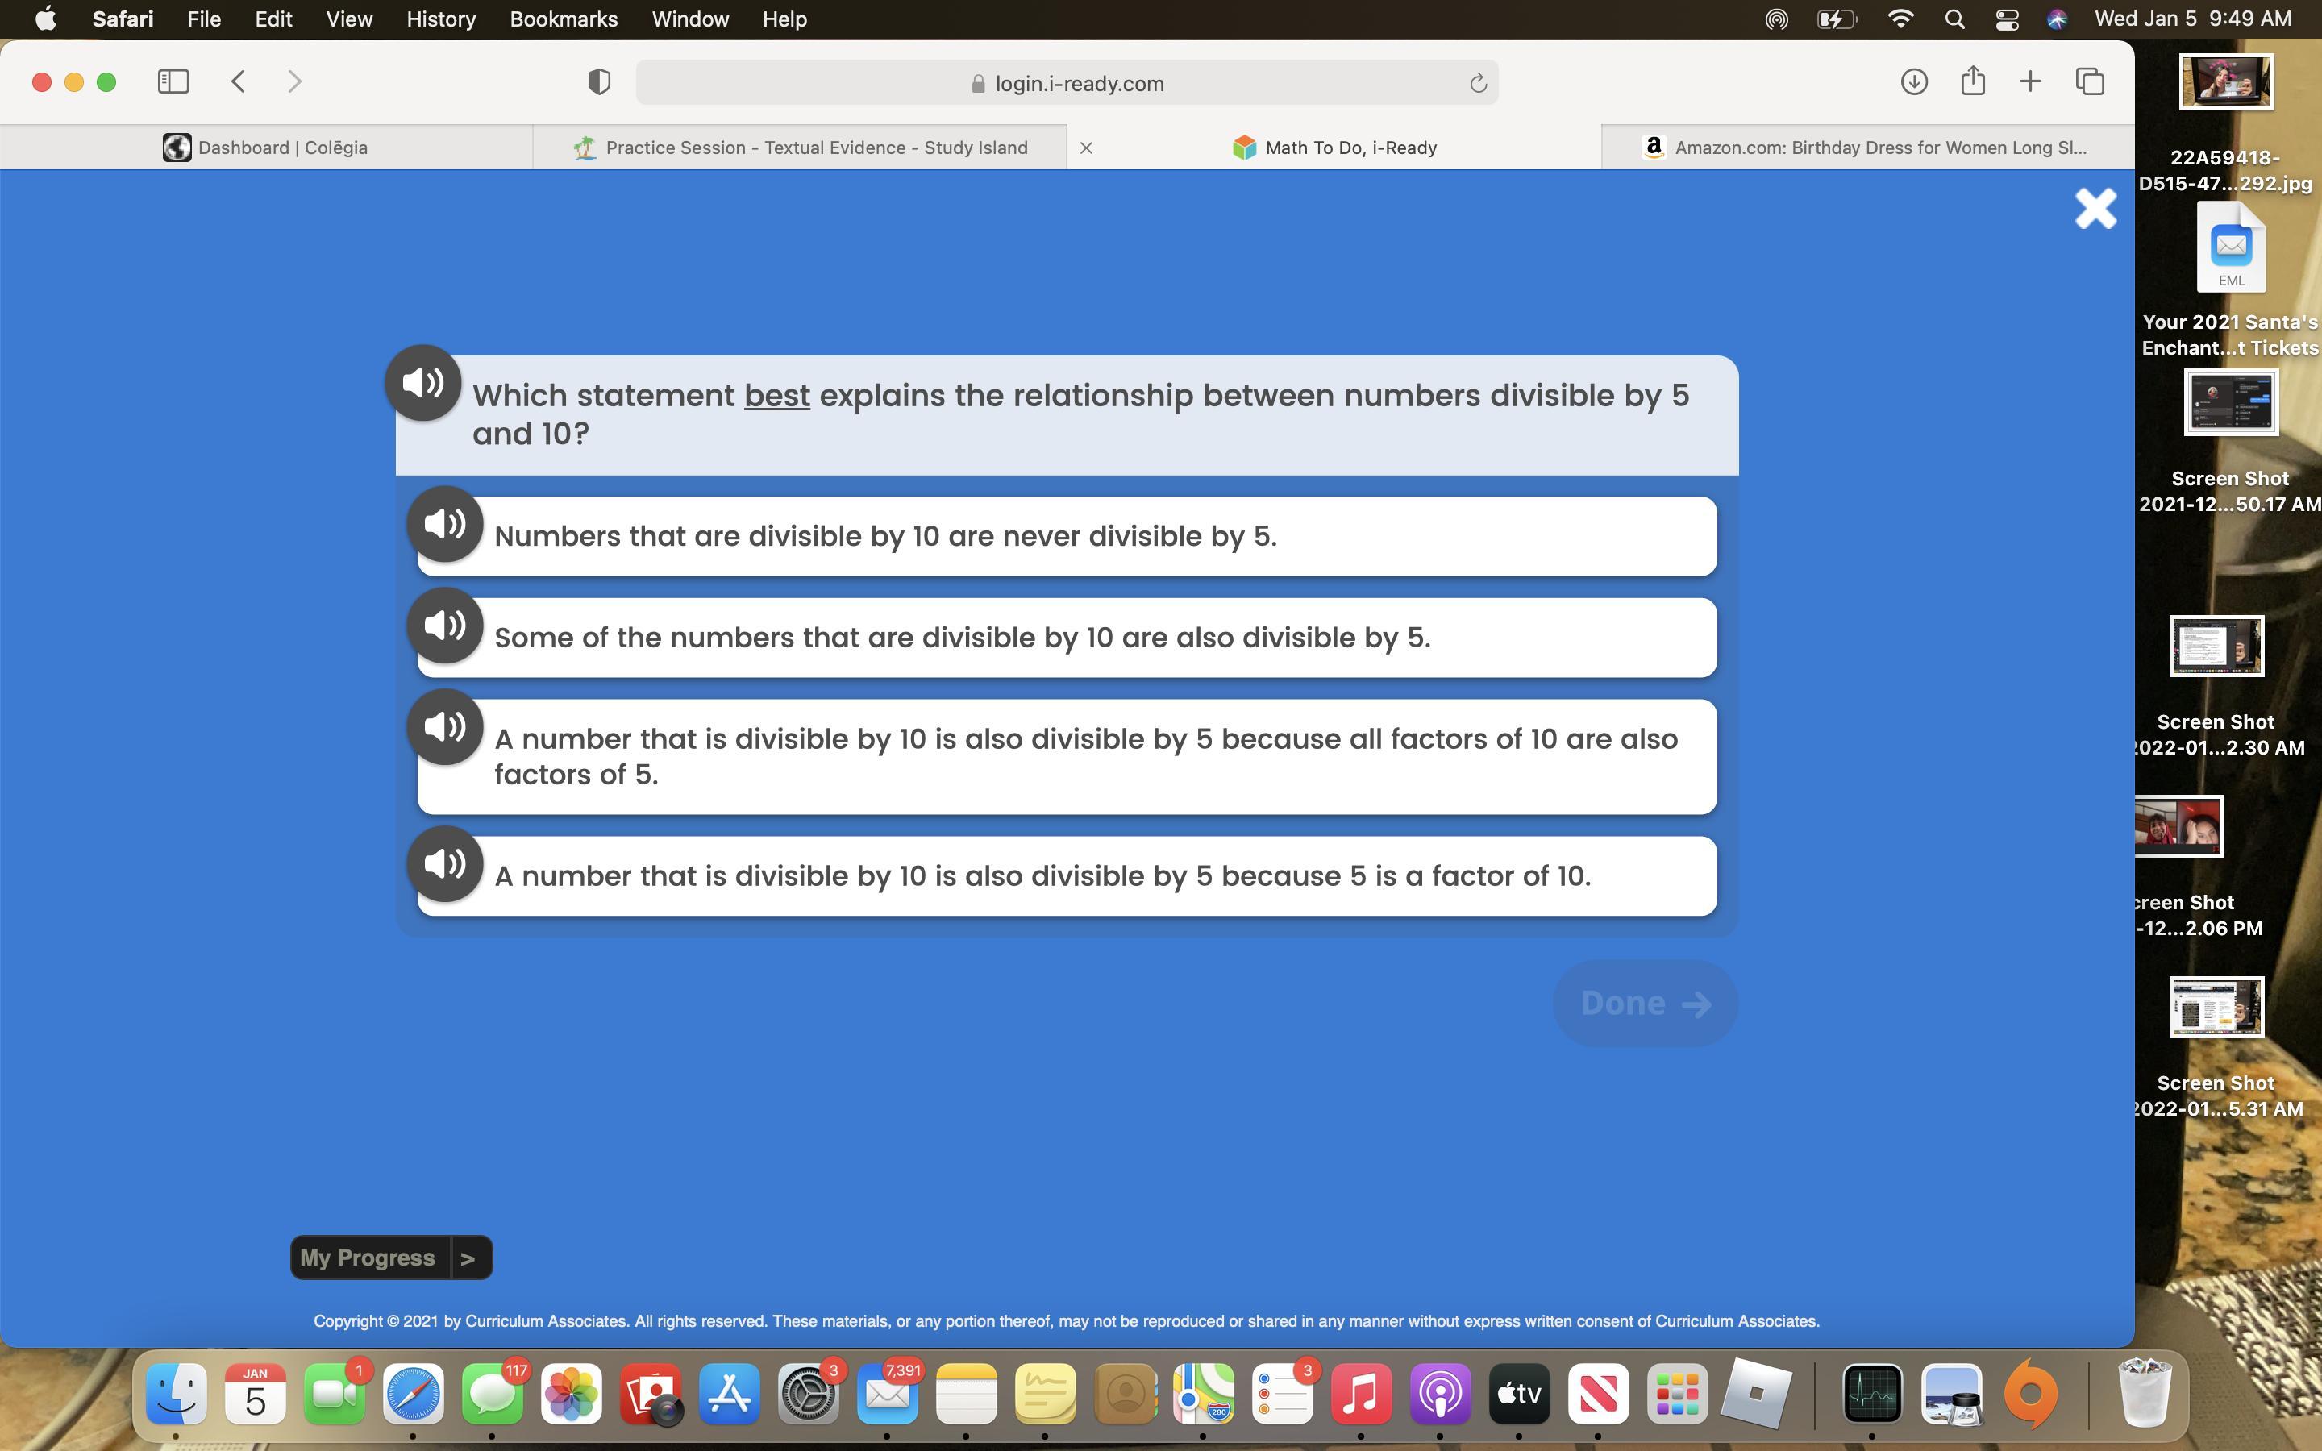Open the History menu
2322x1451 pixels.
click(x=440, y=19)
